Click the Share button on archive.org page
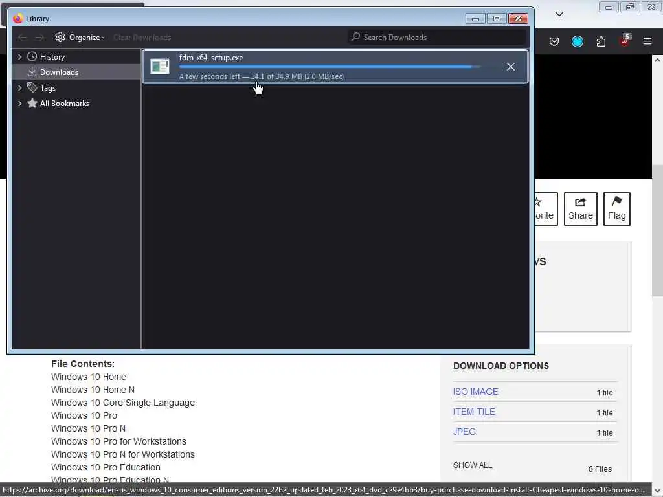Viewport: 663px width, 497px height. pos(580,209)
